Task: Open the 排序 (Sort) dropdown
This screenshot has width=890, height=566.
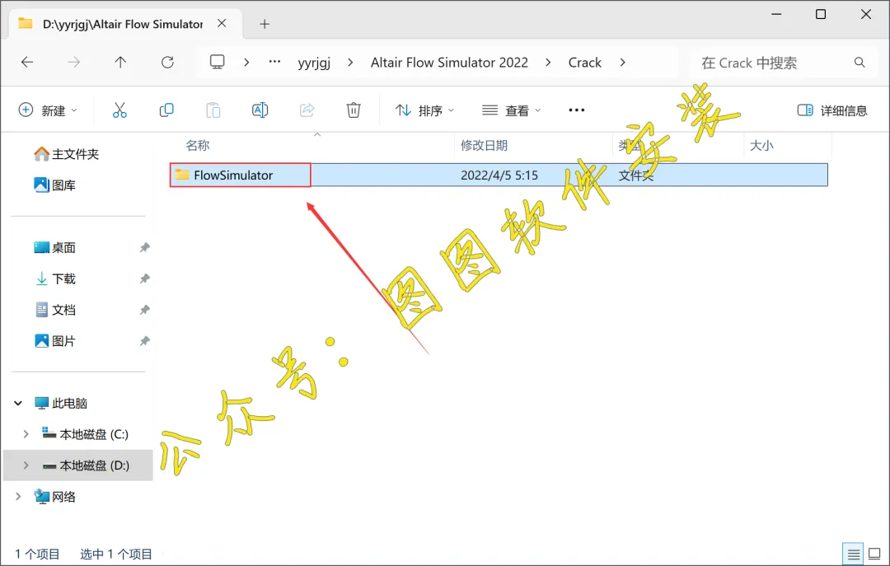Action: (424, 110)
